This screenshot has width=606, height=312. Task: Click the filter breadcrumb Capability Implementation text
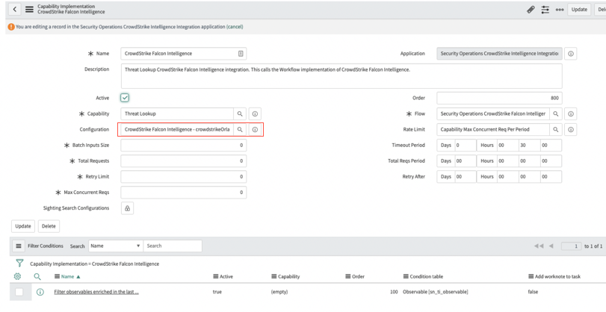94,263
